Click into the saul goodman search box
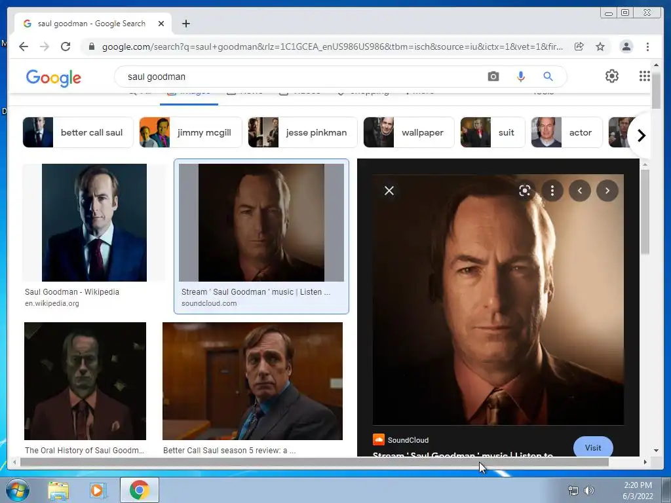 click(299, 77)
